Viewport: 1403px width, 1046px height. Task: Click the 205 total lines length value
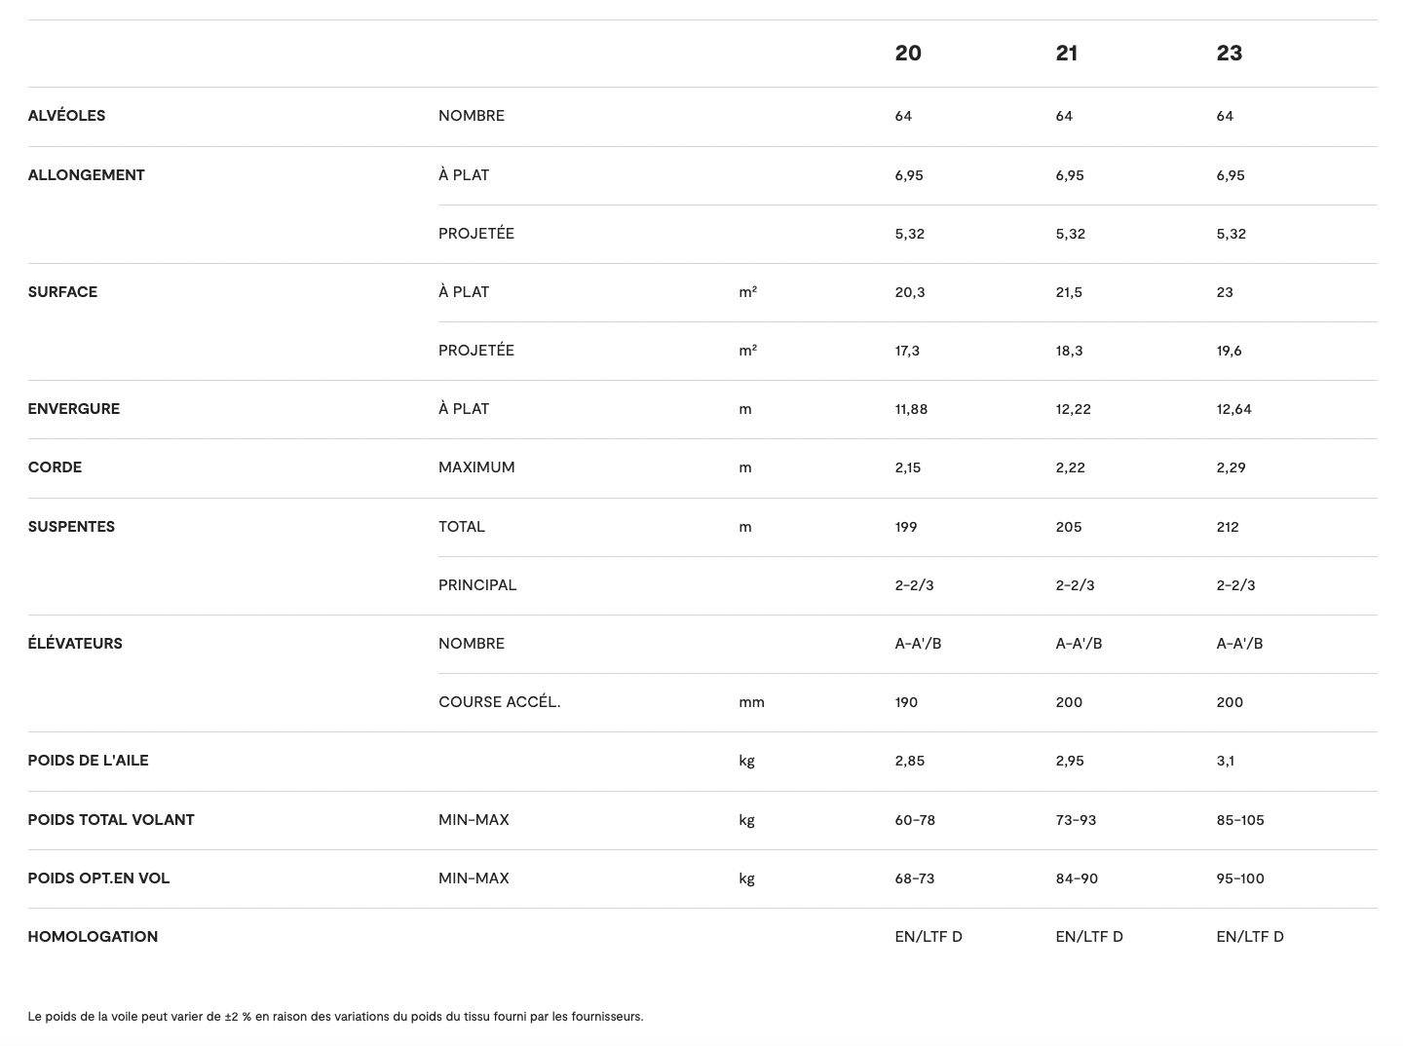1069,527
